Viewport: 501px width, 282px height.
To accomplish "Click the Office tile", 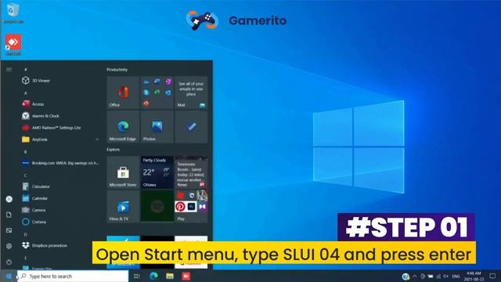I will click(123, 92).
